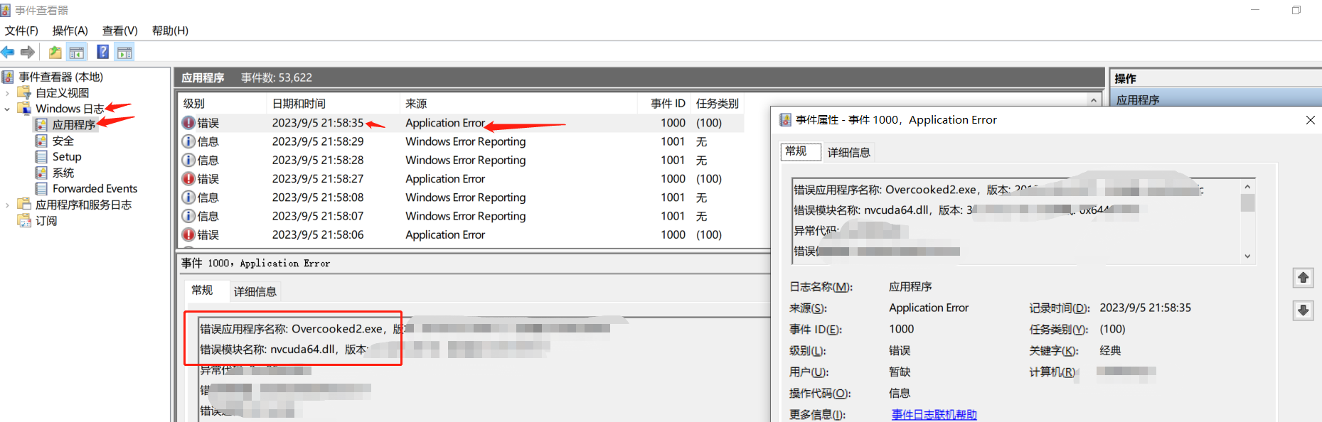Select the 安全 log in the tree
Screen dimensions: 1322x422
click(63, 141)
